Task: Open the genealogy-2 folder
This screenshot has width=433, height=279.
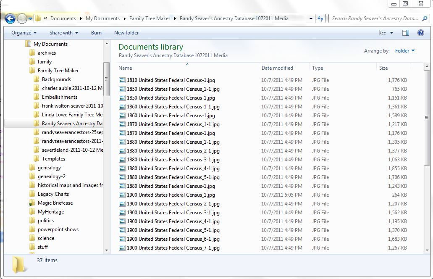Action: (x=51, y=176)
